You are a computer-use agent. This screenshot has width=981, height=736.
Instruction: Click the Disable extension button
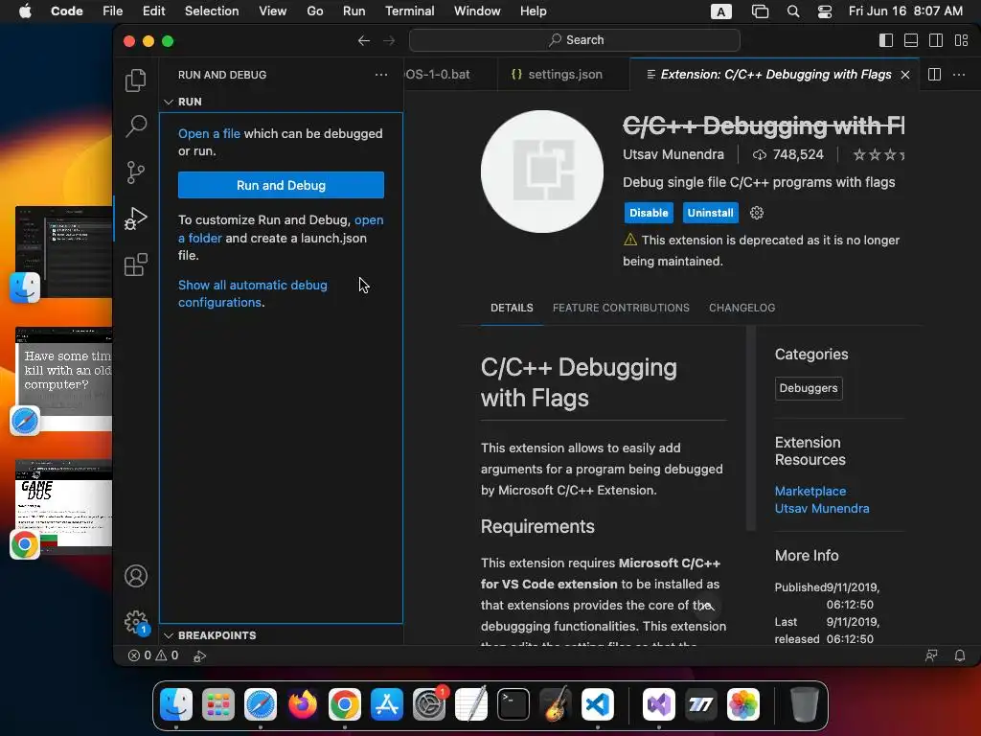[x=649, y=213]
